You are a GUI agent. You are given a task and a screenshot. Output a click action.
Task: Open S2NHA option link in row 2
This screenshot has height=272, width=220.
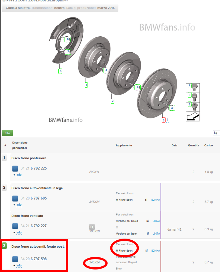156,200
